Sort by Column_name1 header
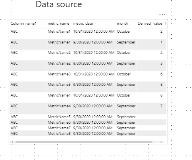This screenshot has height=160, width=192. coord(24,24)
